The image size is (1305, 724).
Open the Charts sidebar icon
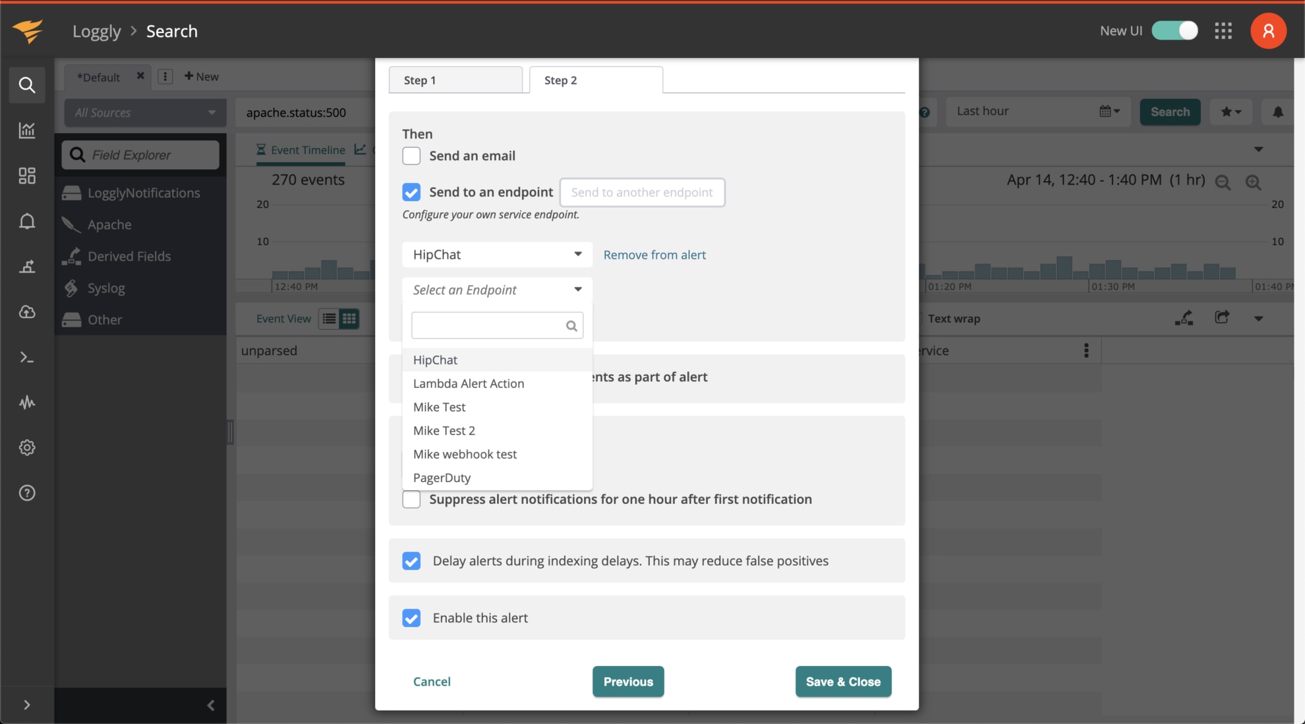(x=27, y=130)
